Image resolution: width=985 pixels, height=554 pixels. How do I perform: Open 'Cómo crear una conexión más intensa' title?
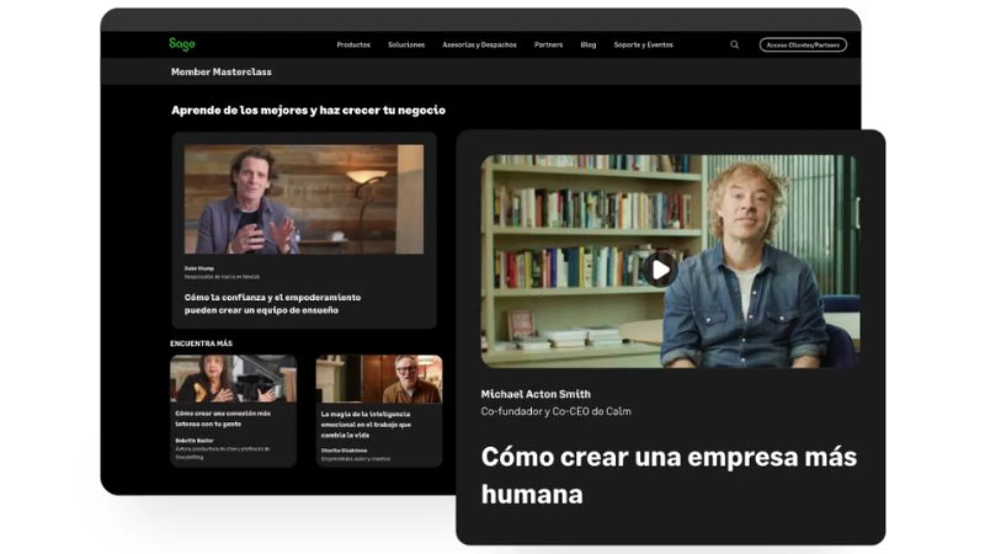[x=222, y=419]
